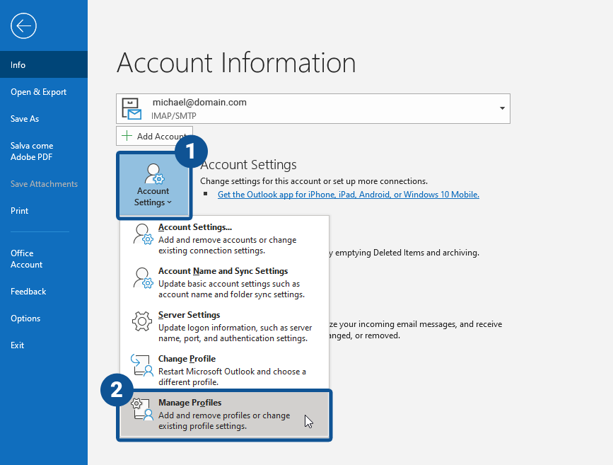Open the Feedback page
Image resolution: width=613 pixels, height=465 pixels.
tap(44, 291)
